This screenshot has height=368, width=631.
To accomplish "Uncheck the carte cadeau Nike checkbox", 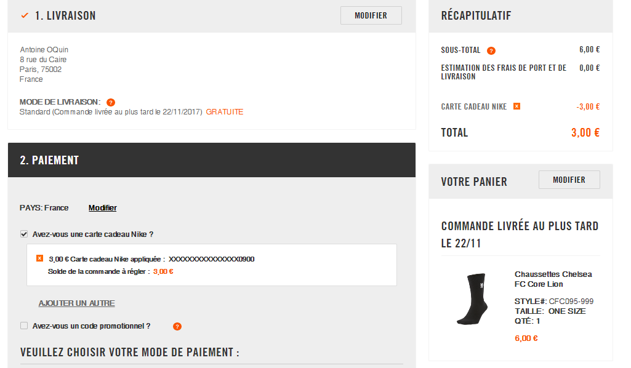I will 23,234.
